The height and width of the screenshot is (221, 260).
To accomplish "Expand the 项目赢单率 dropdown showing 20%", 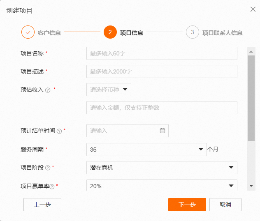I will tap(162, 185).
